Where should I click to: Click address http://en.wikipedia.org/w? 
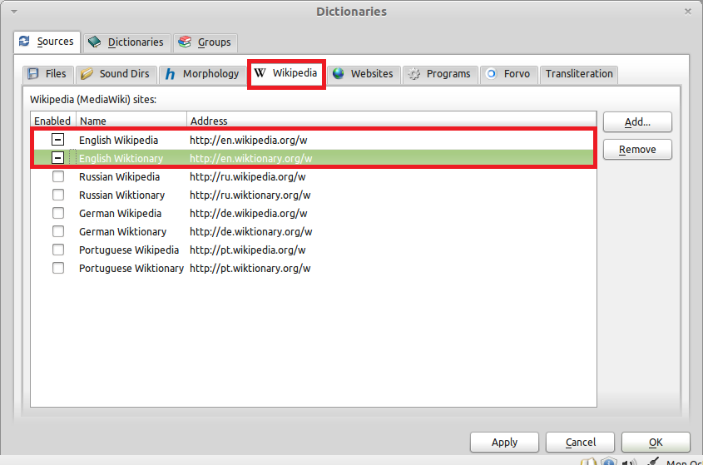(249, 140)
